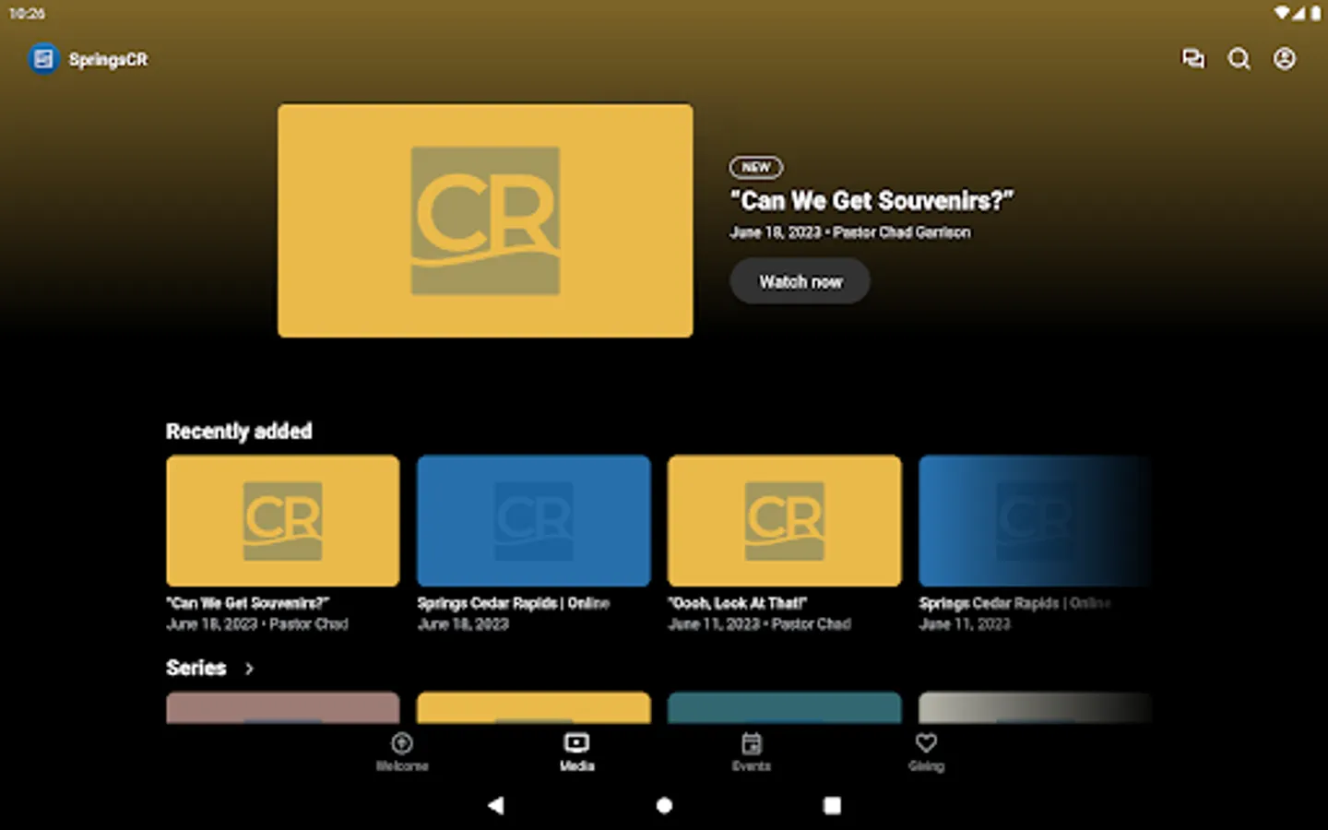Open the pink first Series card
The image size is (1328, 830).
pyautogui.click(x=283, y=707)
